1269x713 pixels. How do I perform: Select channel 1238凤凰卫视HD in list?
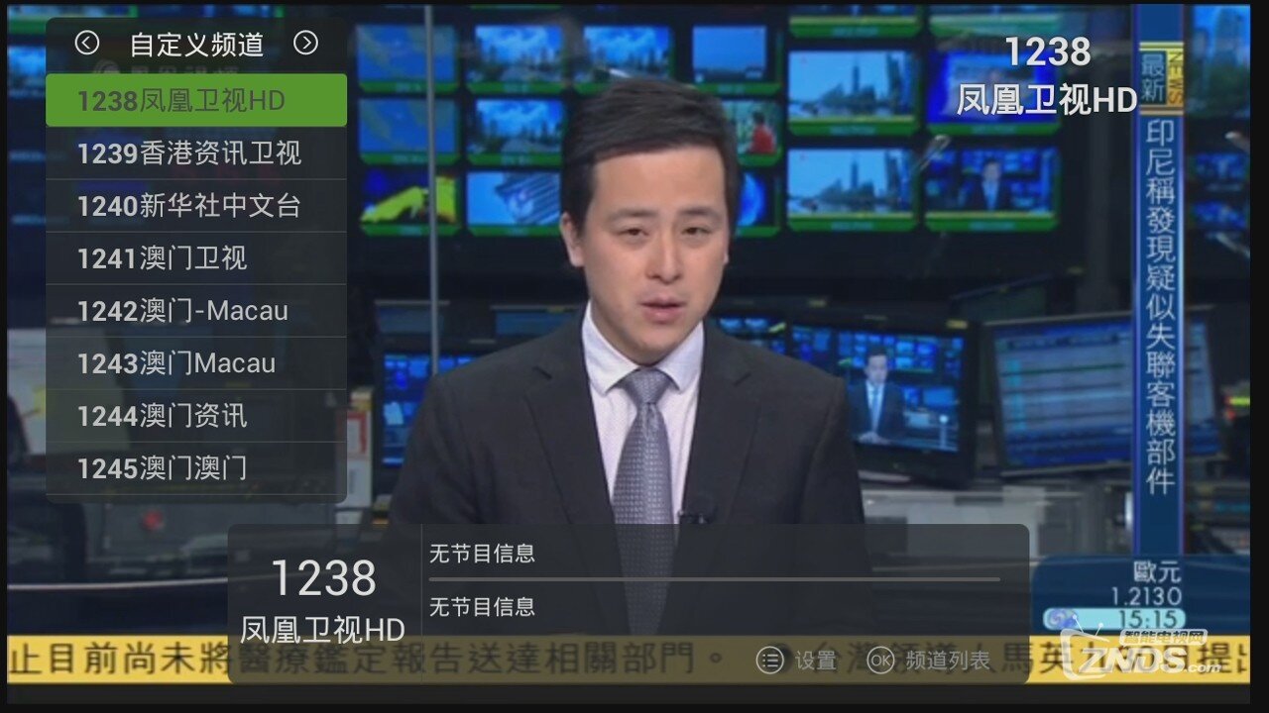click(x=196, y=100)
